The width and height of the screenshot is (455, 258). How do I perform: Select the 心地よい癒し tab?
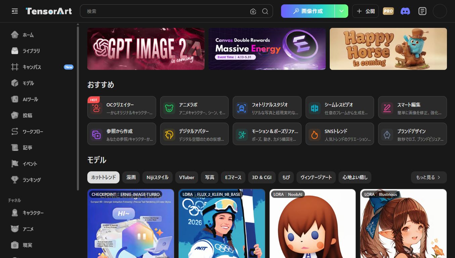tap(355, 177)
